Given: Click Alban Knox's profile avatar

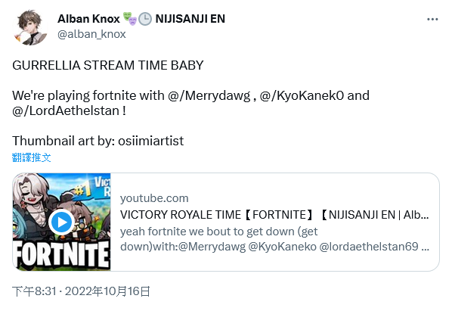Looking at the screenshot, I should tap(30, 27).
